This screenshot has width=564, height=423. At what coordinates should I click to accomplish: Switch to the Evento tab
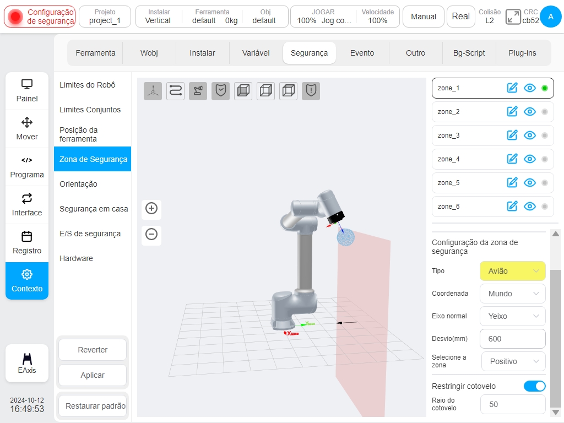tap(362, 53)
